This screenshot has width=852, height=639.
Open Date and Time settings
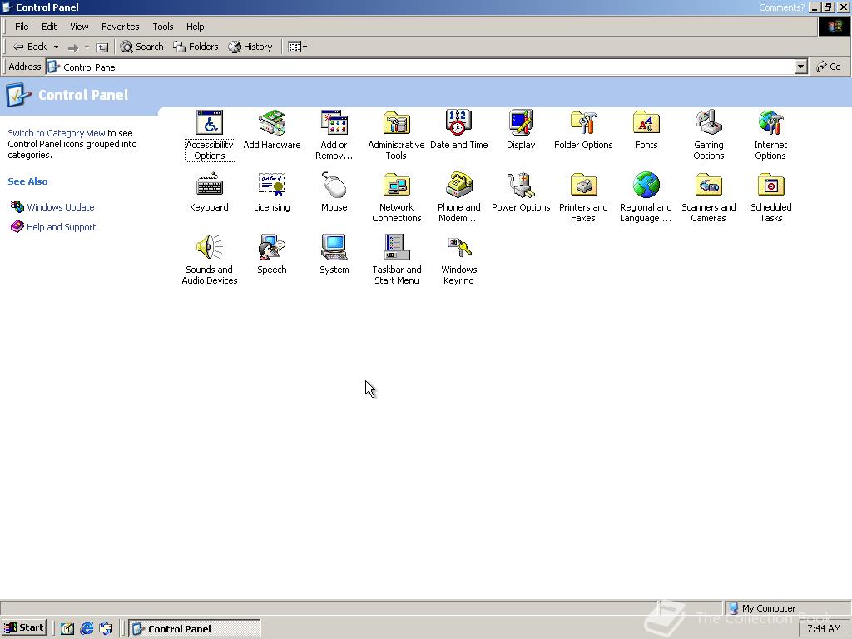point(458,130)
